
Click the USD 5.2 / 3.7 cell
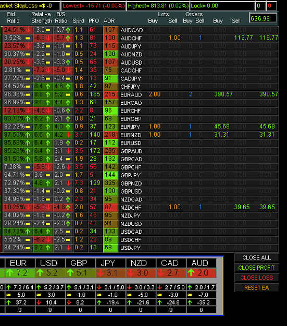pyautogui.click(x=50, y=287)
